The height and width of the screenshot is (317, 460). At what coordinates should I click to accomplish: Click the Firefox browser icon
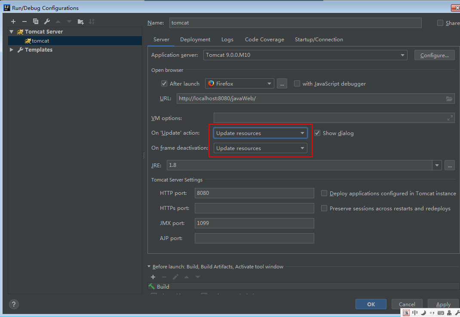point(211,83)
